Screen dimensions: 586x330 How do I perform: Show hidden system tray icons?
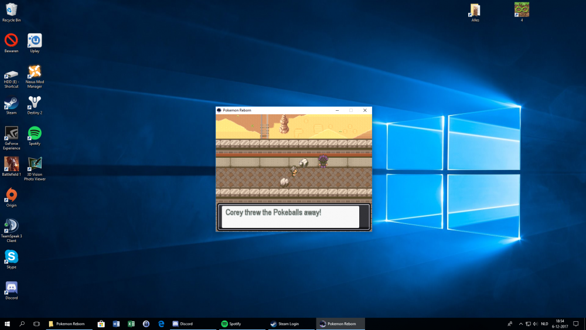click(x=520, y=324)
